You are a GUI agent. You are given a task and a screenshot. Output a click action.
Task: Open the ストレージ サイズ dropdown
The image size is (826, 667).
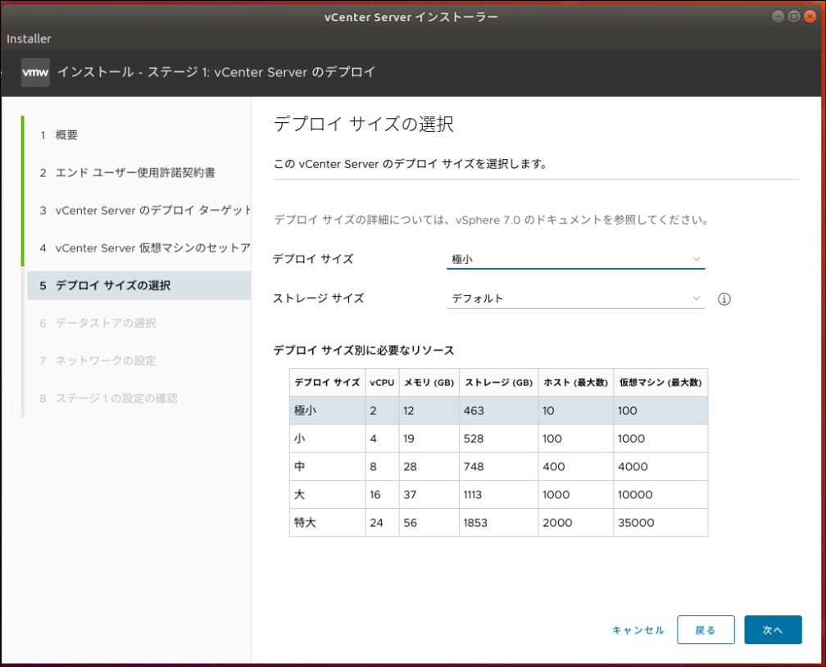(x=575, y=298)
